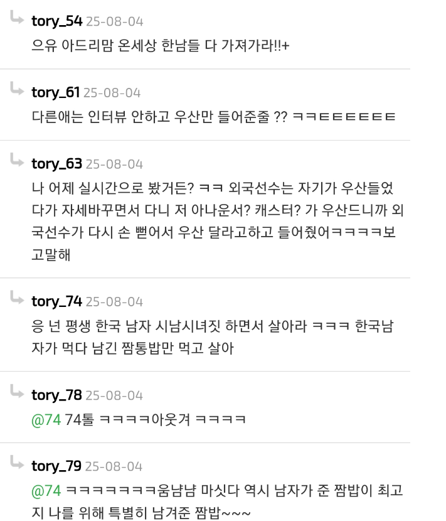This screenshot has height=521, width=446.
Task: Click tory_63's long multi-line comment text
Action: click(218, 222)
